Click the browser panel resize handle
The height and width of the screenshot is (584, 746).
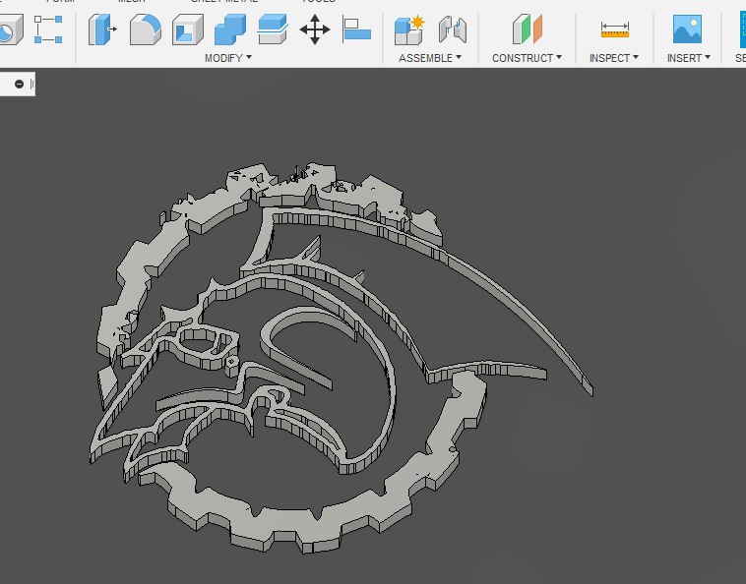pos(31,85)
